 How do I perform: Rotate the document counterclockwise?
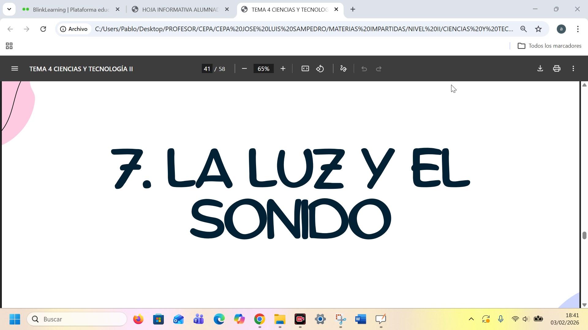(x=320, y=69)
